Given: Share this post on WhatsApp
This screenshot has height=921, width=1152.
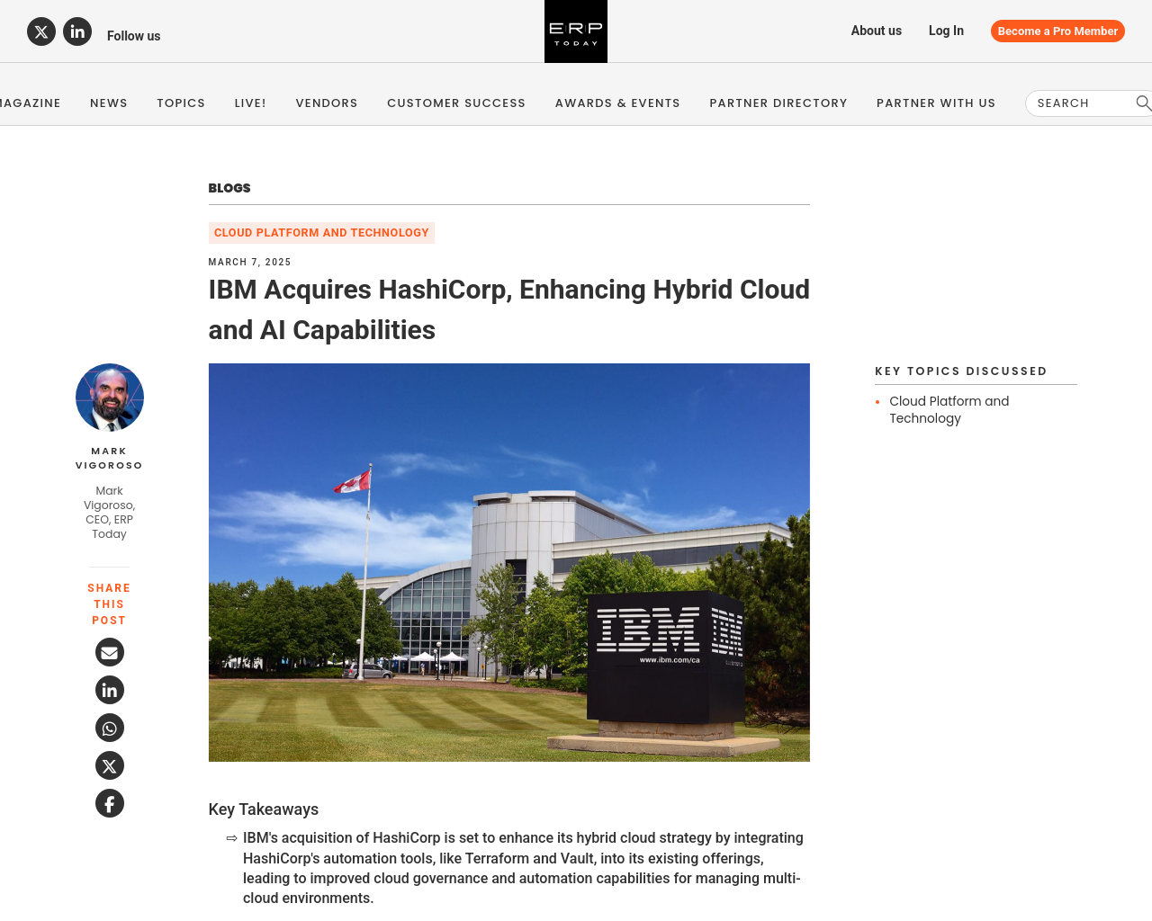Looking at the screenshot, I should tap(110, 728).
